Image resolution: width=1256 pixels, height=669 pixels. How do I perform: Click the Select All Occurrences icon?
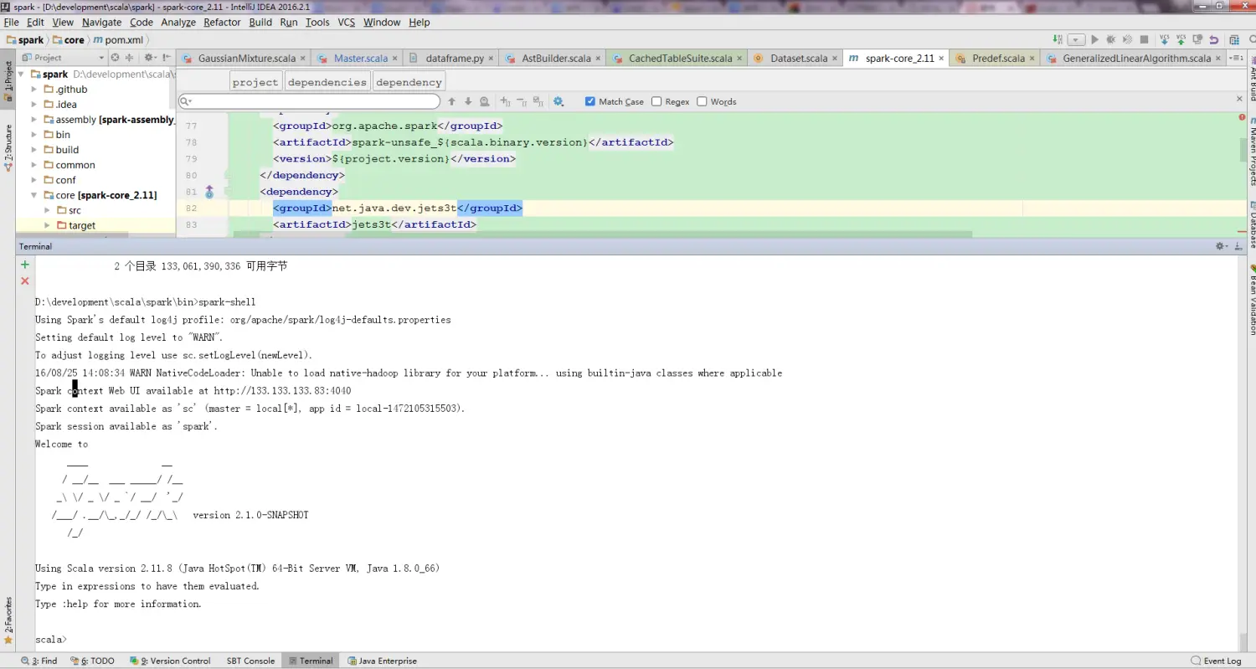[538, 101]
